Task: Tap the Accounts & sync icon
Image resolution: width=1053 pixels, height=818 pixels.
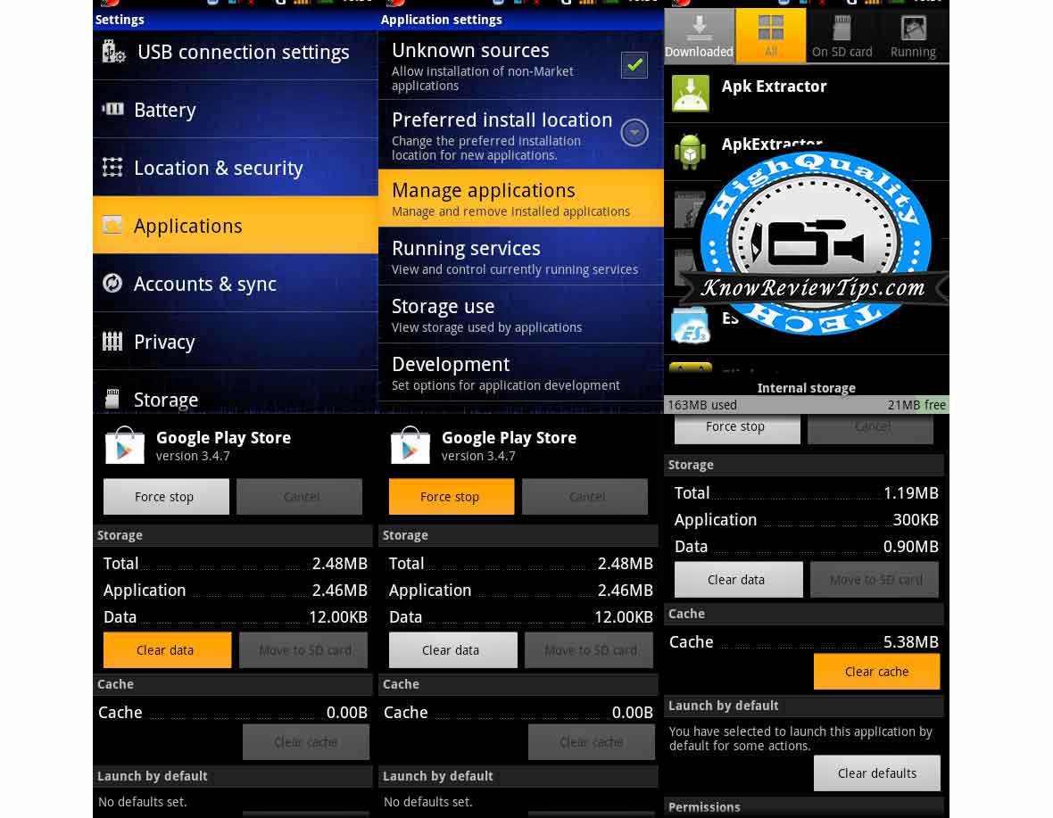Action: (x=112, y=284)
